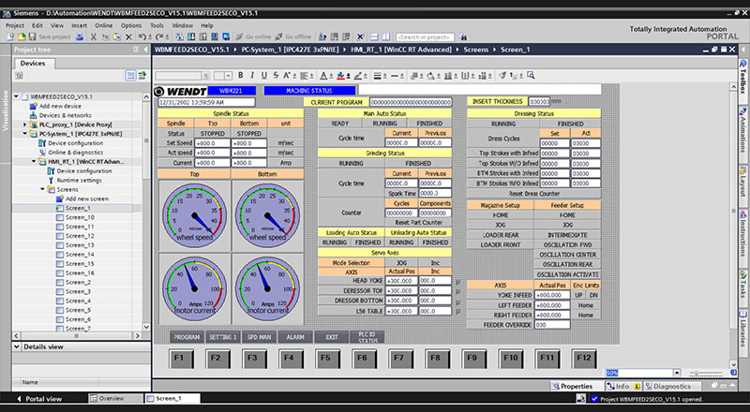
Task: Click the text color A swatch
Action: [x=323, y=76]
